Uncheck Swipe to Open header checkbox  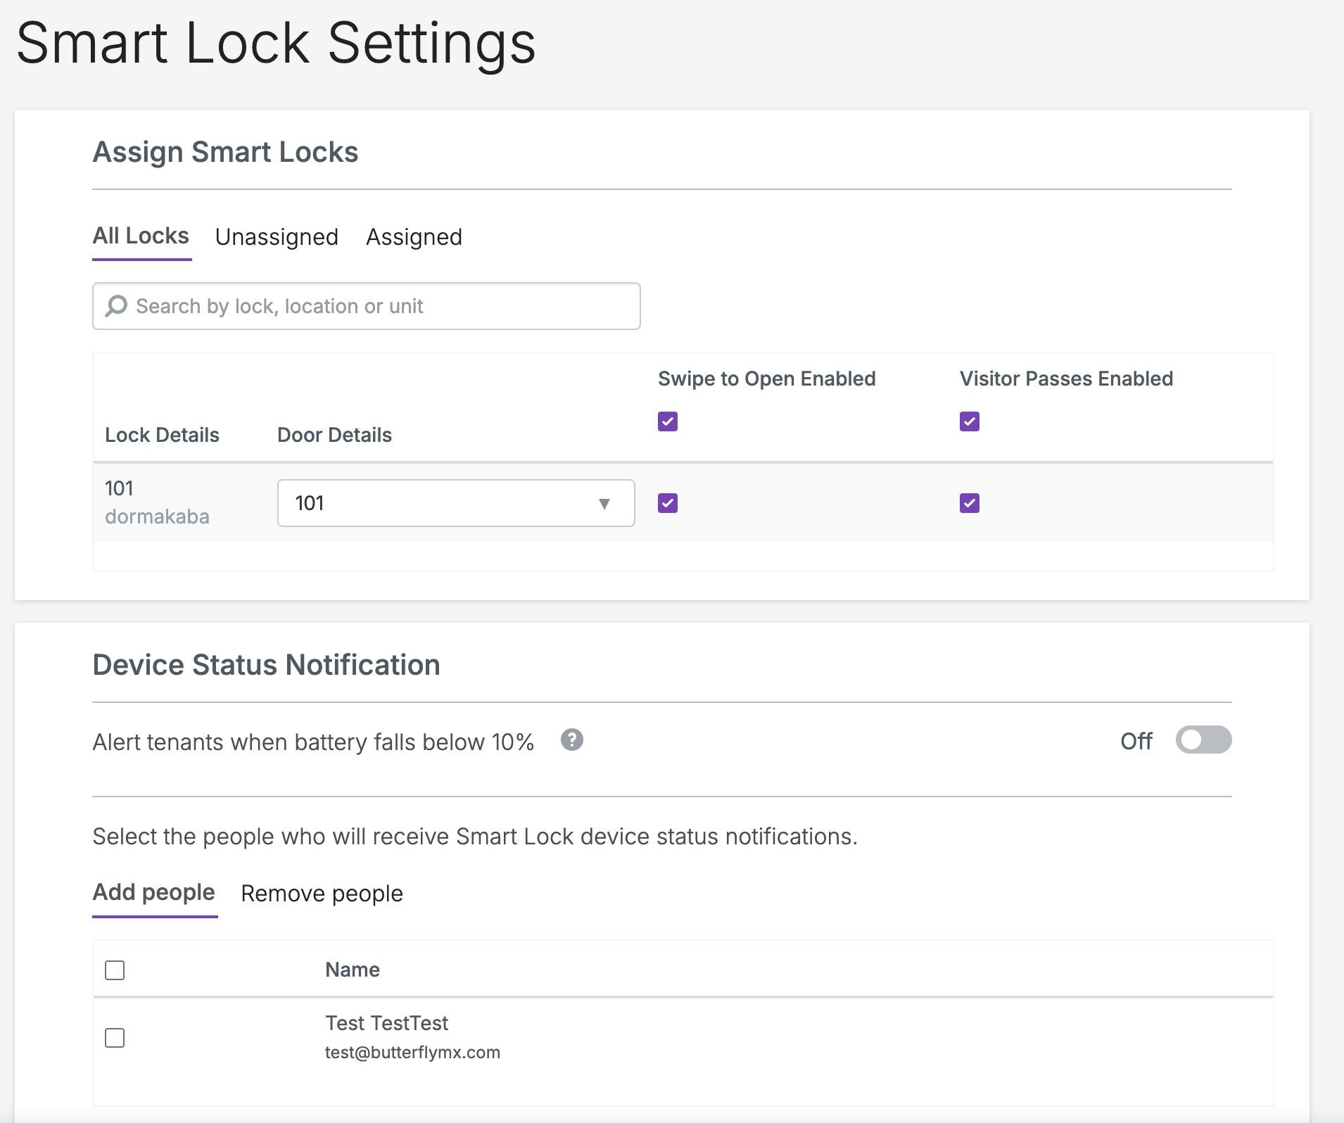[x=667, y=421]
